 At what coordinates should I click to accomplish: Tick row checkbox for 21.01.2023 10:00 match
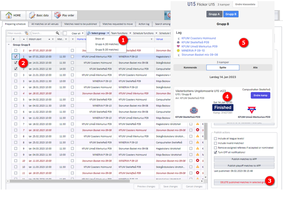coord(16,75)
